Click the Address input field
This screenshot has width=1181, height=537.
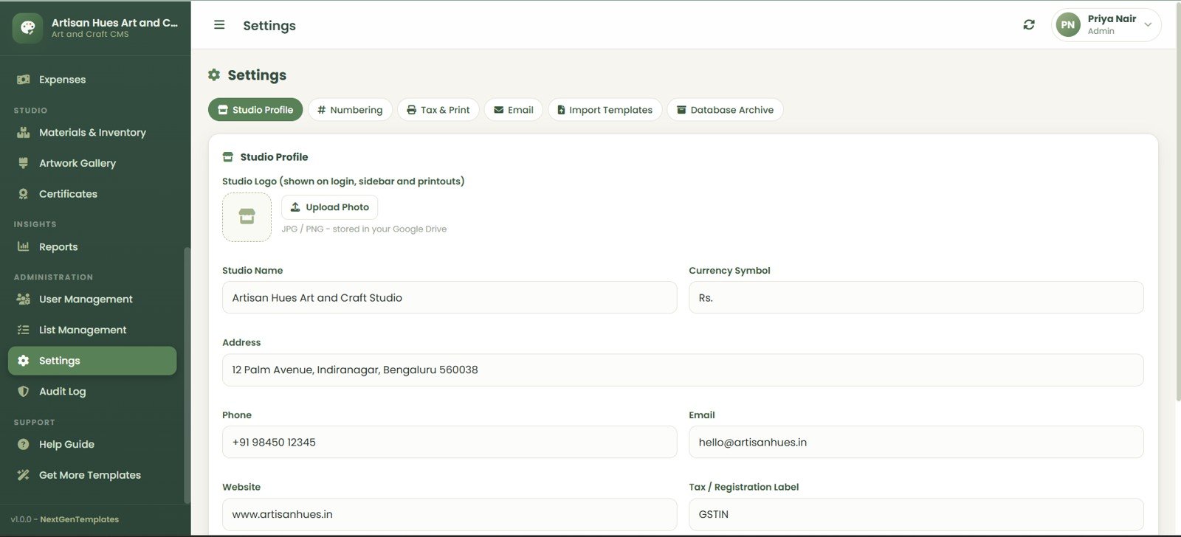pyautogui.click(x=683, y=370)
